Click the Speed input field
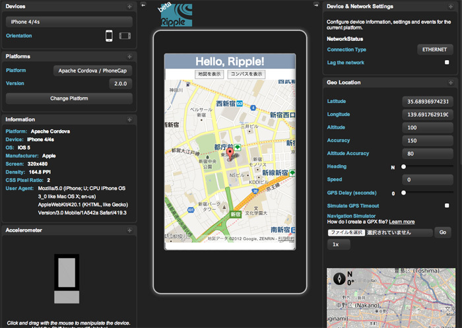Screen dimensions: 462x328 pos(428,180)
